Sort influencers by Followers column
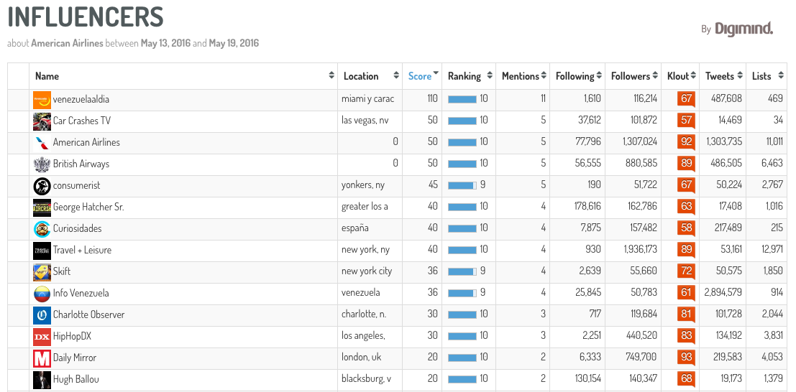The image size is (796, 392). (630, 76)
